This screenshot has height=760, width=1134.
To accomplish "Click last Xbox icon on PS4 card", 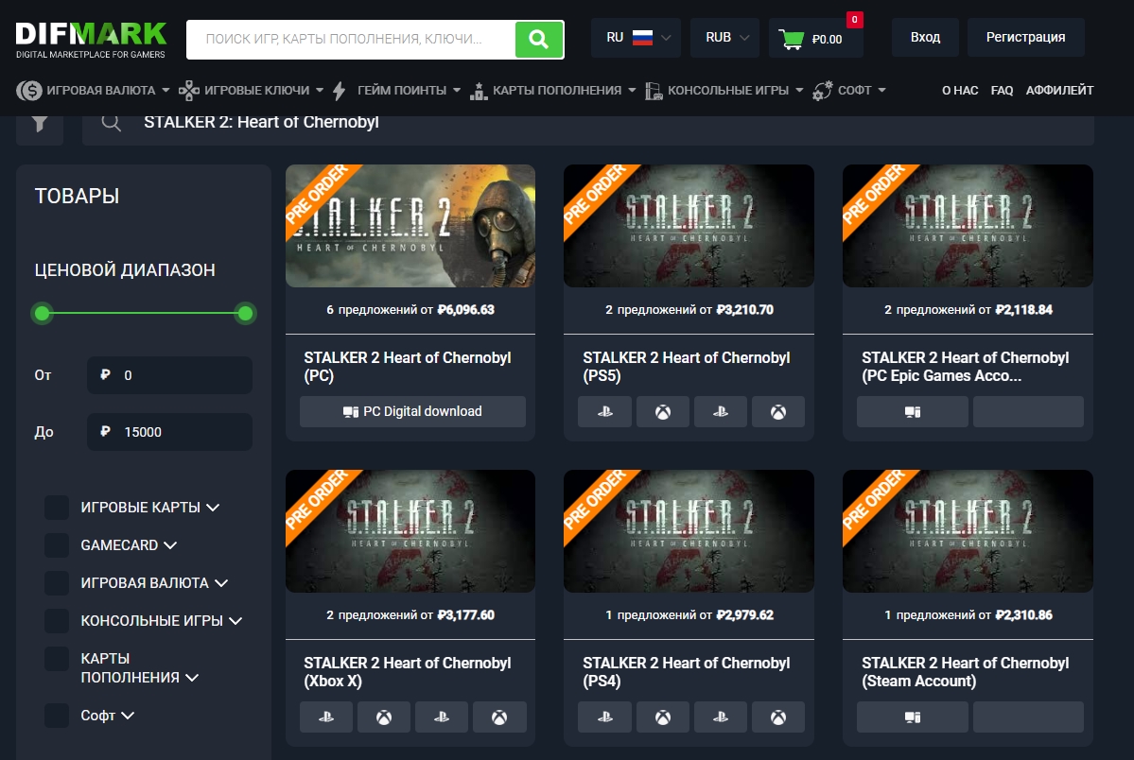I will pyautogui.click(x=778, y=717).
